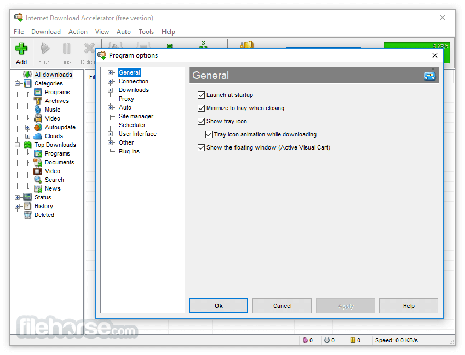
Task: Click the Categories folder icon
Action: point(27,83)
